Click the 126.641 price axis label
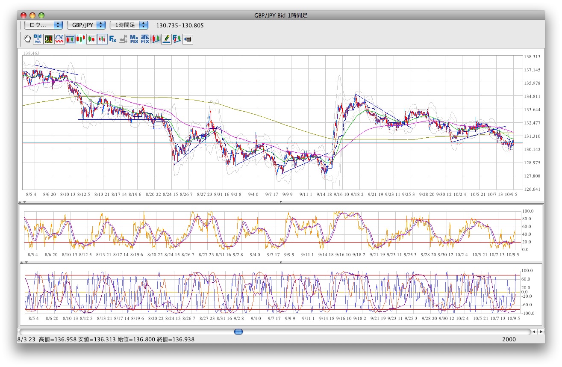The image size is (562, 367). point(533,189)
